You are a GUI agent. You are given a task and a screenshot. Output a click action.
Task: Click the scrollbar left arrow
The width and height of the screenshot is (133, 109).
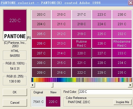point(33,85)
